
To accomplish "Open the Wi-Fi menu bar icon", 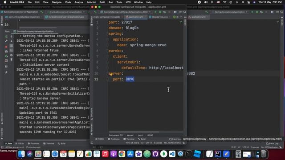I will pos(224,2).
